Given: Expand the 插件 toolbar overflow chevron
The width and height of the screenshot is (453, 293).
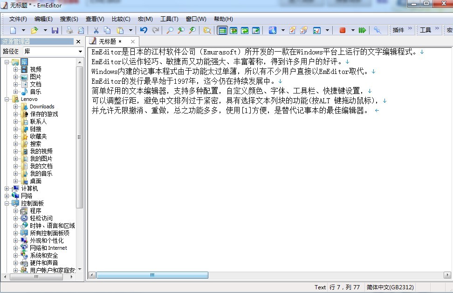Looking at the screenshot, I should click(410, 28).
